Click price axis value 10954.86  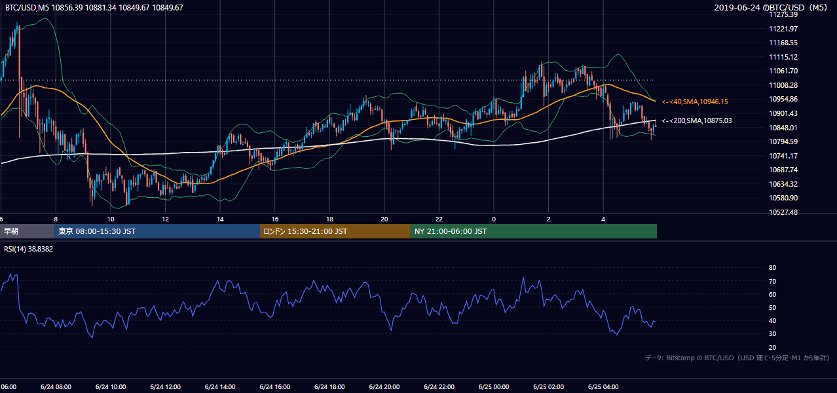783,99
